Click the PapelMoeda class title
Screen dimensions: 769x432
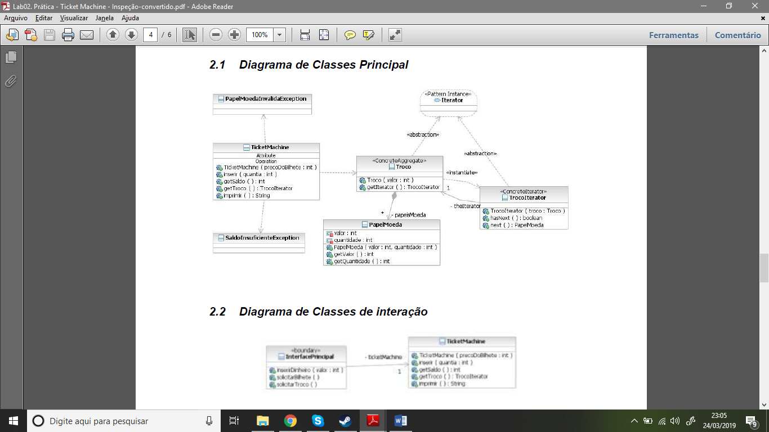(386, 224)
